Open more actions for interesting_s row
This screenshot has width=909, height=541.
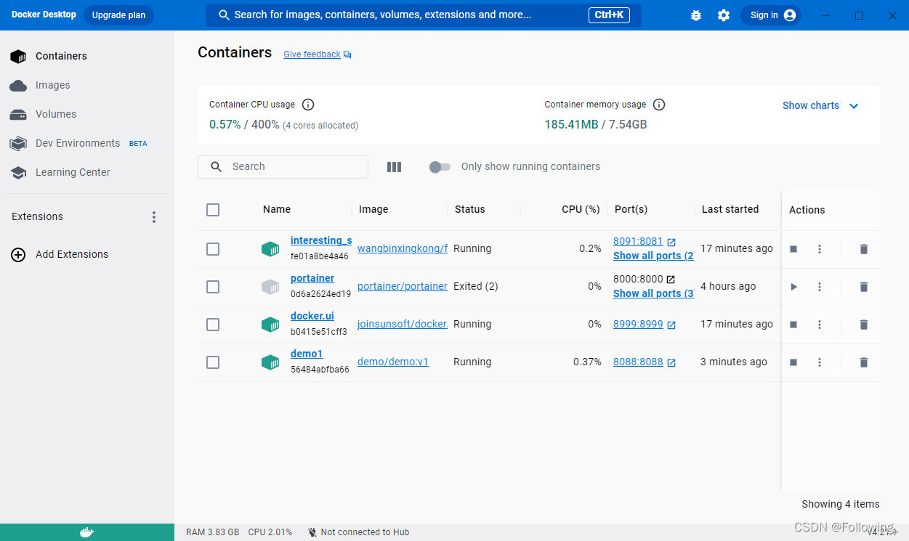pyautogui.click(x=820, y=249)
